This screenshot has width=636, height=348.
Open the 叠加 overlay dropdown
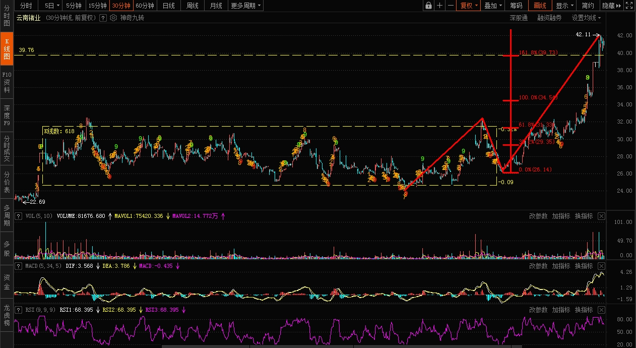pos(493,6)
